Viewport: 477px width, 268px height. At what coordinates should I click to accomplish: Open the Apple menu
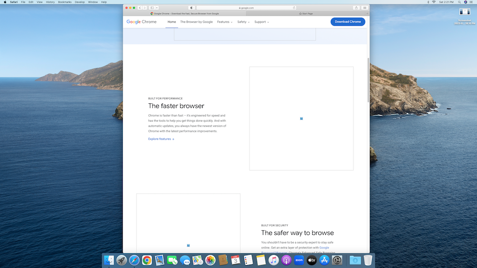5,2
